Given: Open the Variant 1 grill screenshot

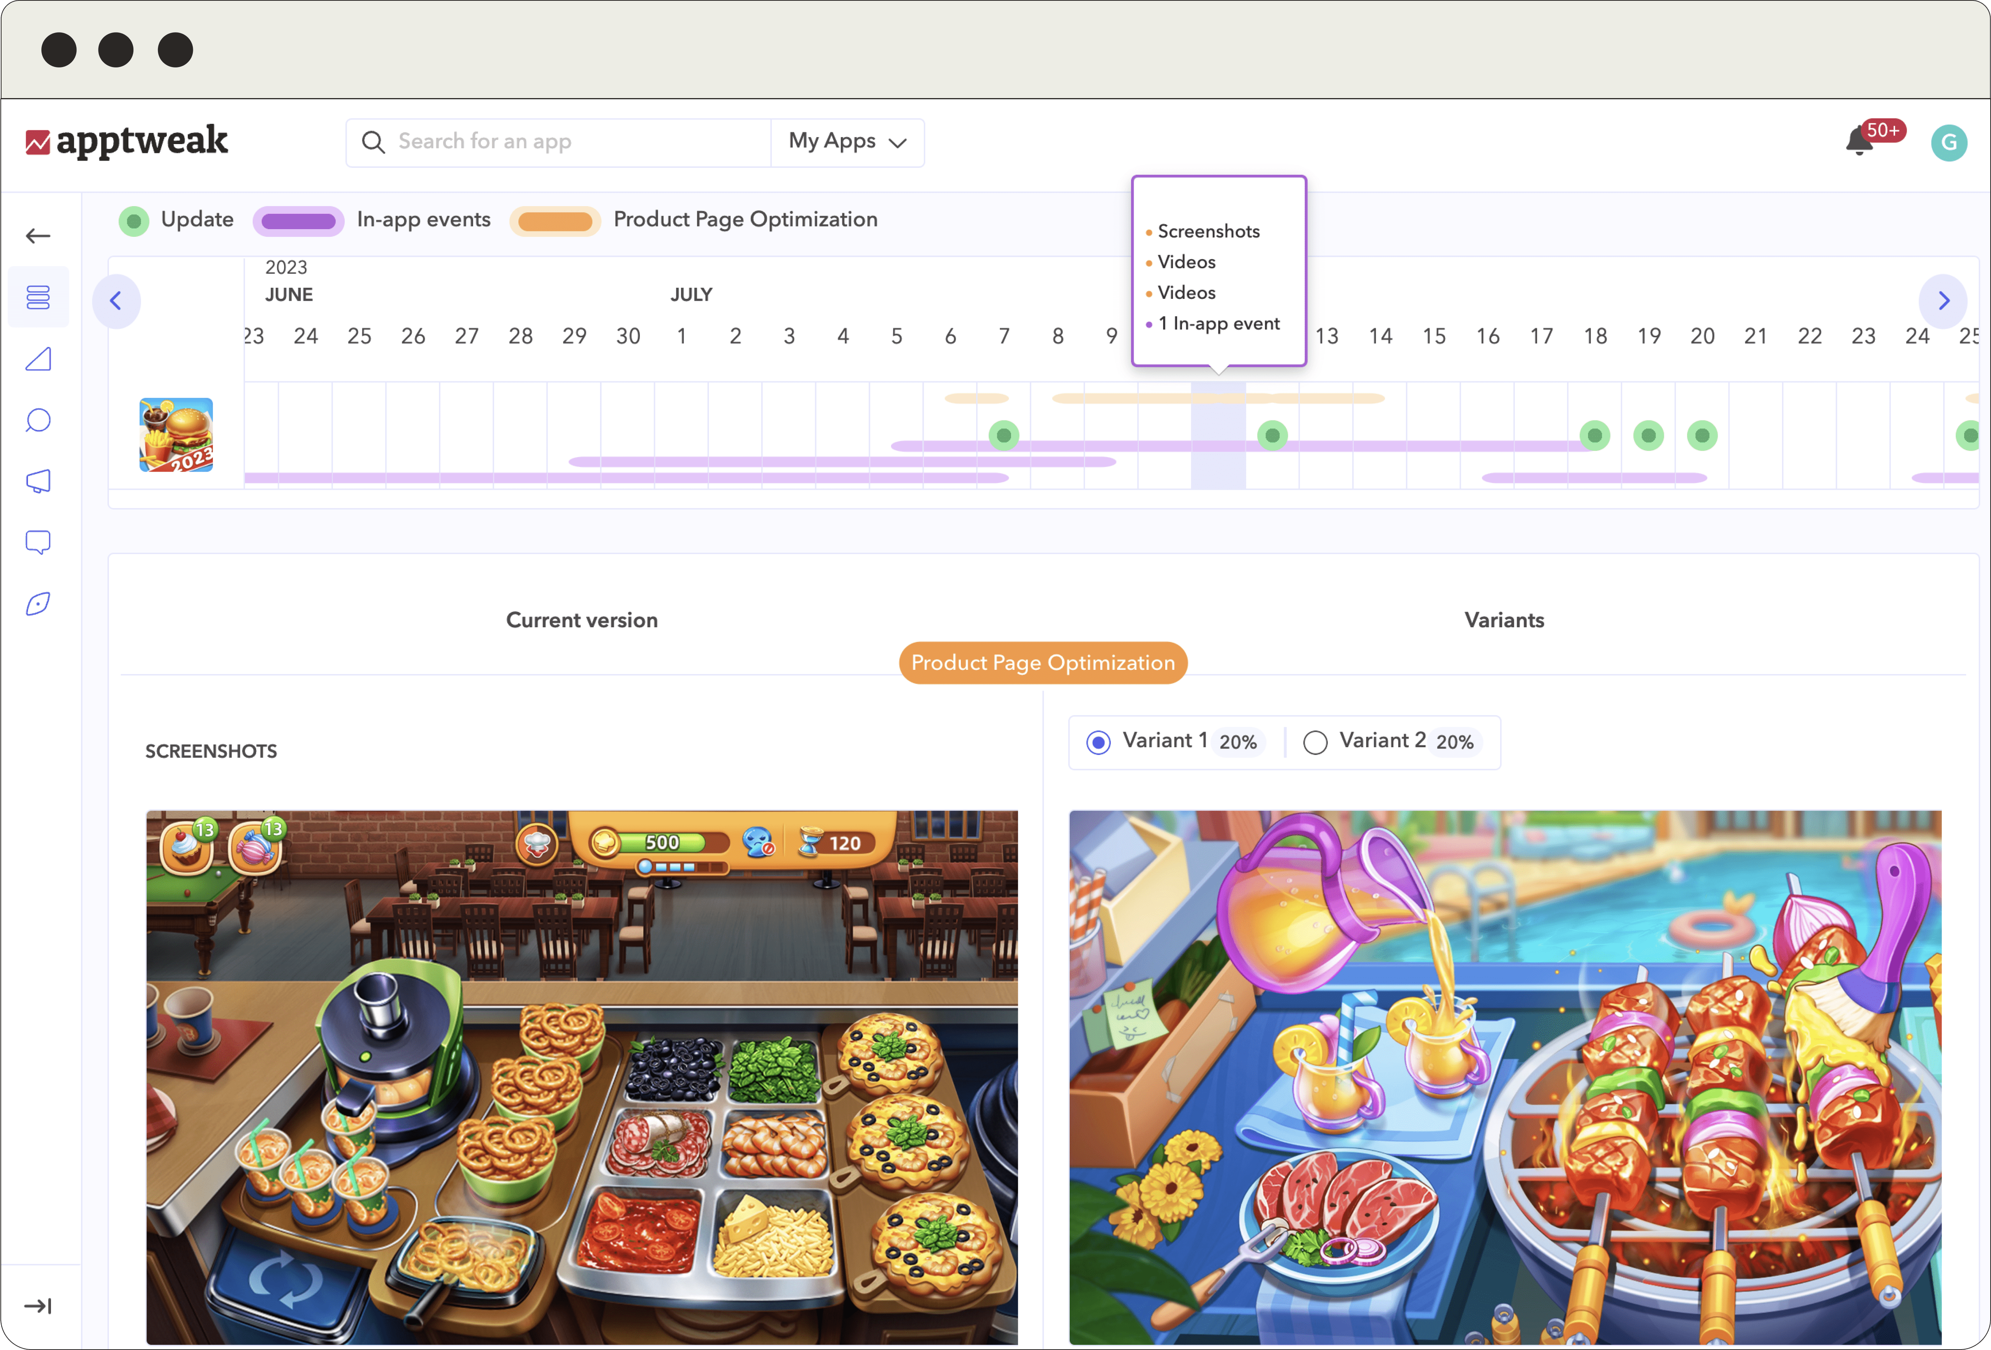Looking at the screenshot, I should 1505,1077.
